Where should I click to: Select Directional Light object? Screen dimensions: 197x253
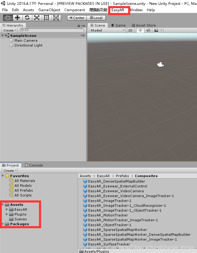(x=28, y=45)
